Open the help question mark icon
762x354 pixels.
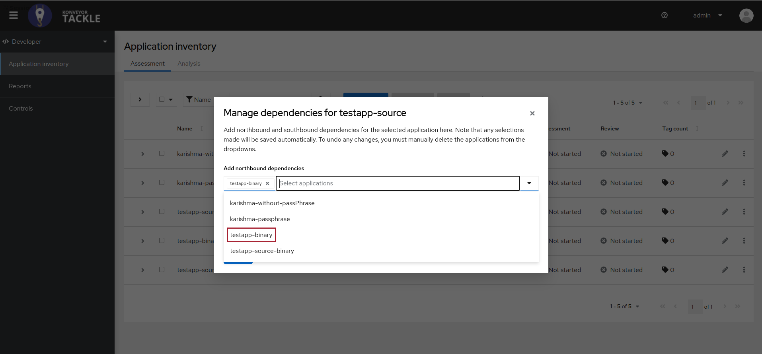click(665, 15)
